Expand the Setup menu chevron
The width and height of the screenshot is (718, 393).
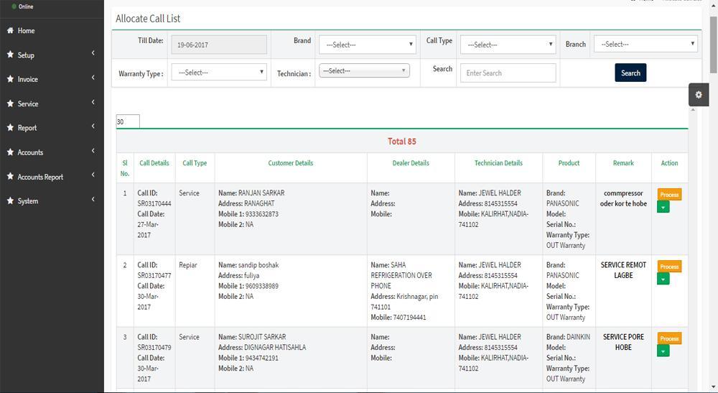coord(93,53)
